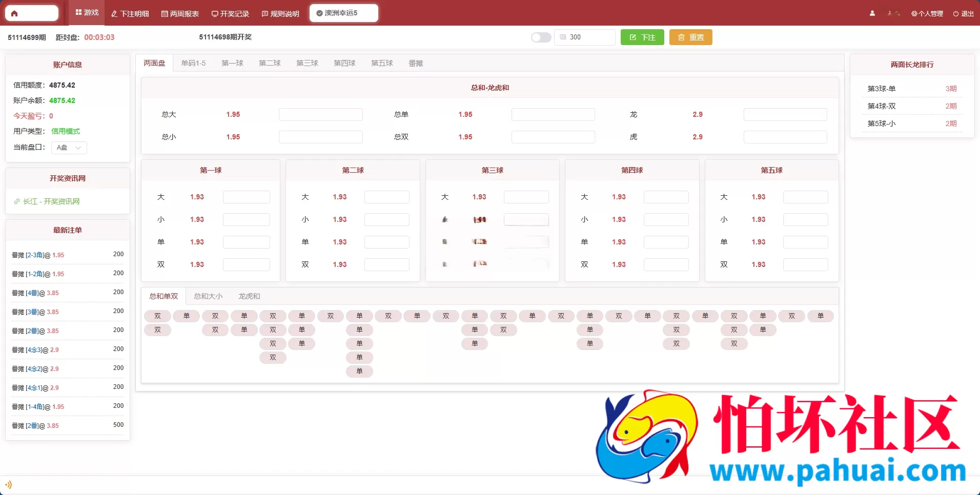Switch to 总和大小 trend tab
Viewport: 980px width, 495px height.
[208, 296]
